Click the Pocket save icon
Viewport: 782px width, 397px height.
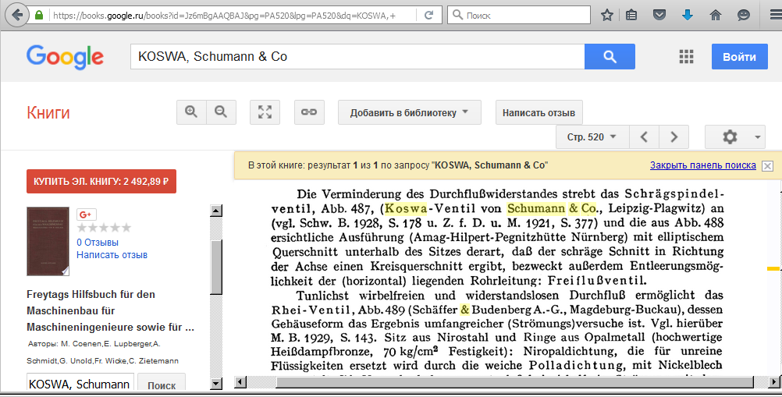point(659,16)
